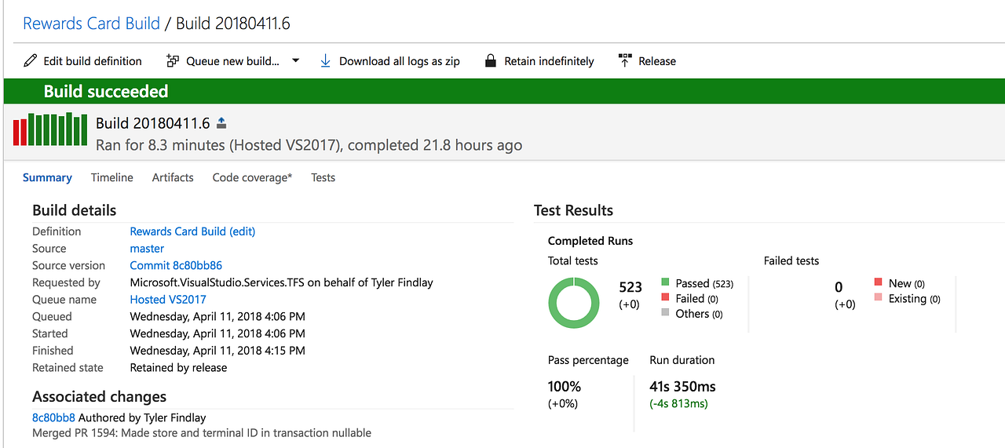
Task: Click the Queue new build icon
Action: 173,61
